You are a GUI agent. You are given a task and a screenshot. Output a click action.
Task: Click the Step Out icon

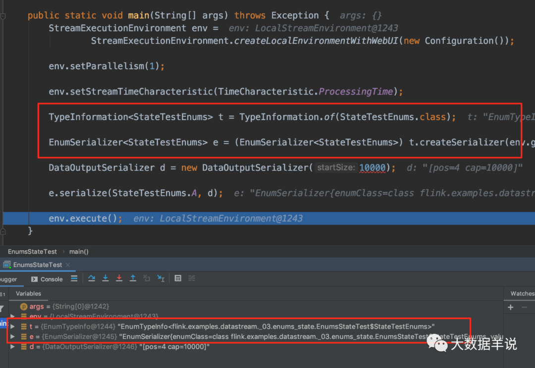(133, 278)
